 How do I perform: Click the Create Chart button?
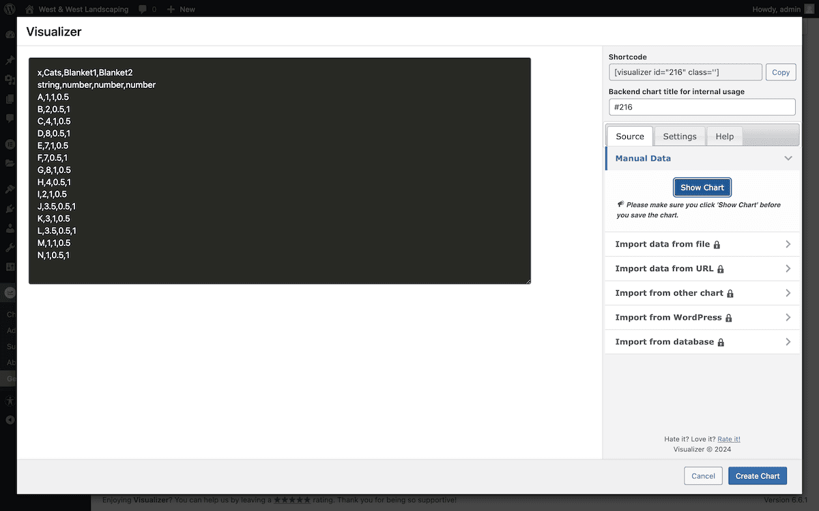coord(757,476)
